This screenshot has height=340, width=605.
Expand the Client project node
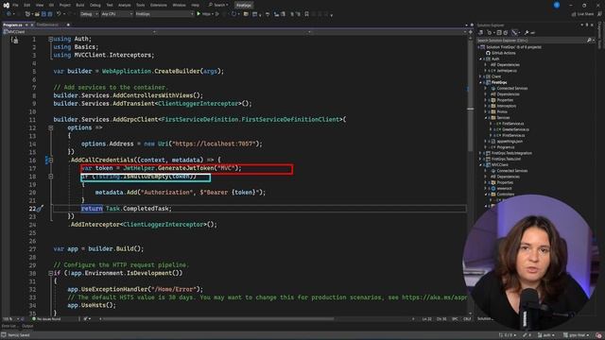(481, 76)
